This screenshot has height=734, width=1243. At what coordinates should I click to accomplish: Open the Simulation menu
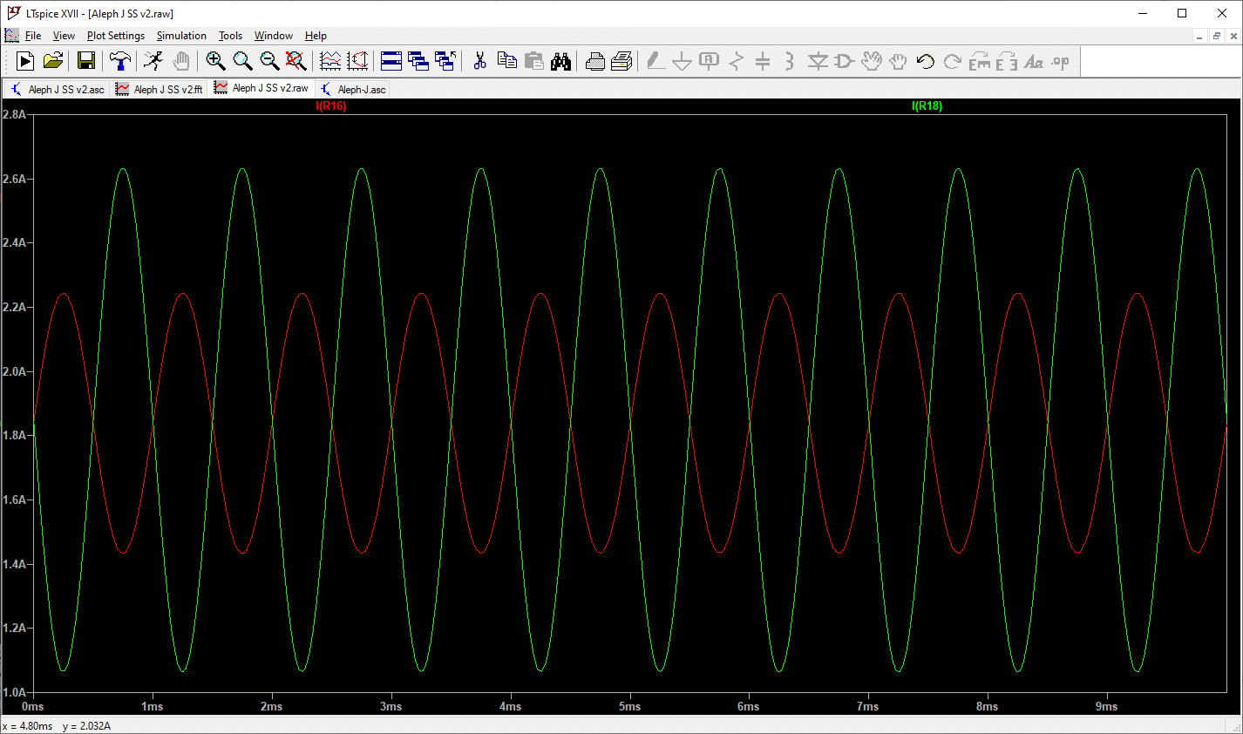point(181,36)
